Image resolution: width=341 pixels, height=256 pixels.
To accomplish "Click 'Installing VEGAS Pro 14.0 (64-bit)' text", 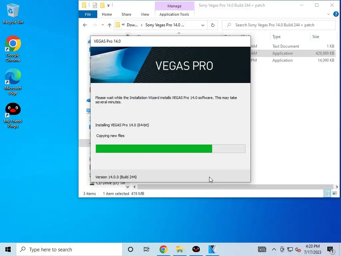I will [122, 125].
